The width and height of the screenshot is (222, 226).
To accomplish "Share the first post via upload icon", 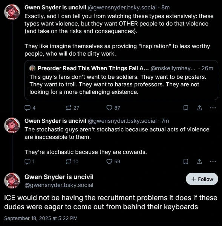I will (x=199, y=108).
